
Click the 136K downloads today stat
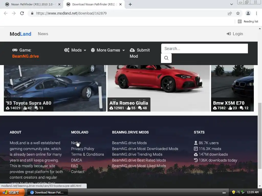pyautogui.click(x=215, y=160)
